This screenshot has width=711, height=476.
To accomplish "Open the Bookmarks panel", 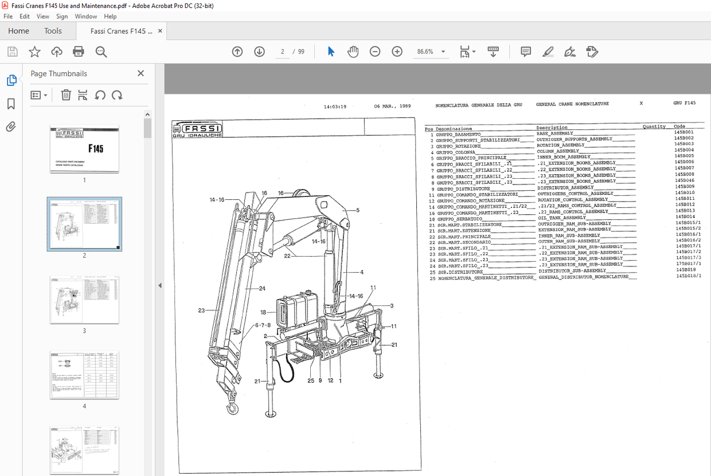I will [10, 102].
